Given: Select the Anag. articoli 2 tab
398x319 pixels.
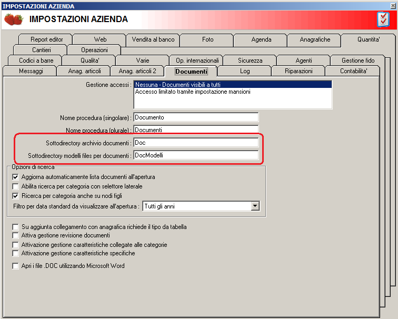Looking at the screenshot, I should click(x=137, y=71).
